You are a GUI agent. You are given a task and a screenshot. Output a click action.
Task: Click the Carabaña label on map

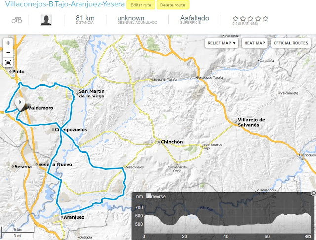coord(267,60)
